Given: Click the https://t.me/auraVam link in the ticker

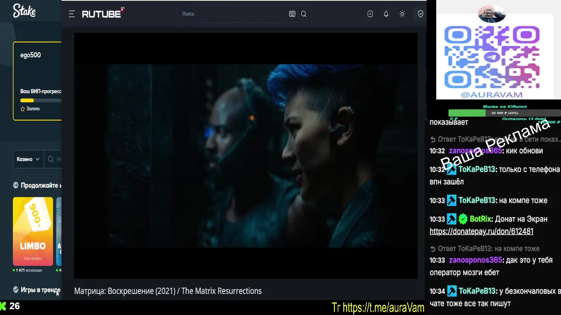Looking at the screenshot, I should 383,308.
